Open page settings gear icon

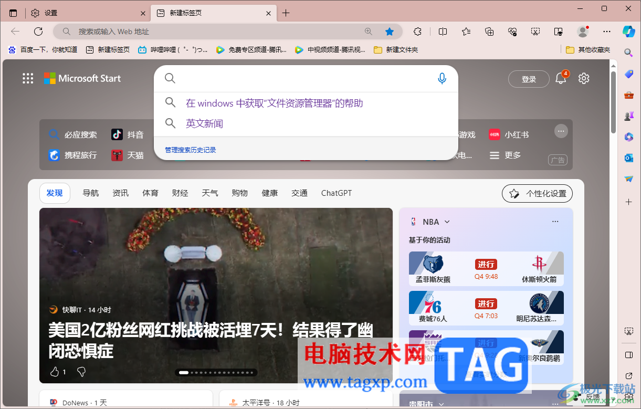coord(584,79)
